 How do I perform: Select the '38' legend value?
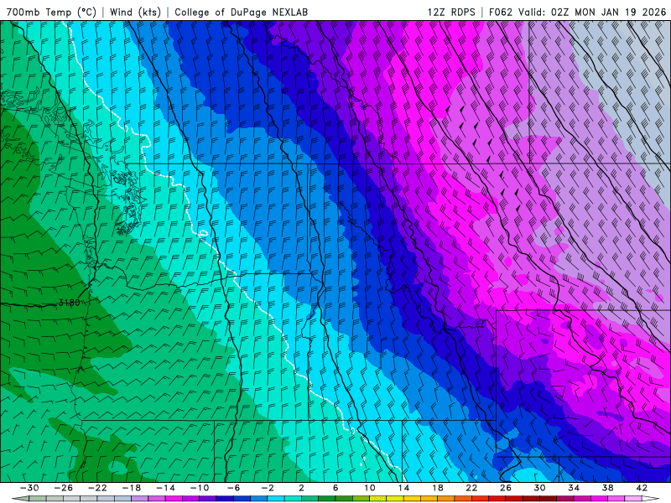(x=607, y=488)
